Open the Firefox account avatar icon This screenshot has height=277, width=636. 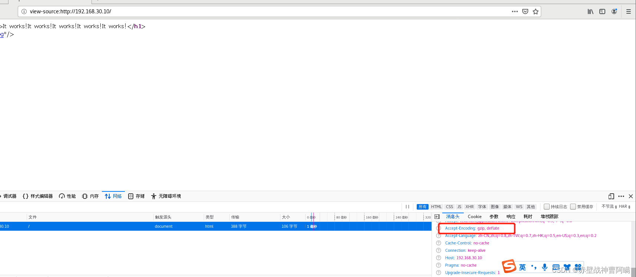[614, 11]
